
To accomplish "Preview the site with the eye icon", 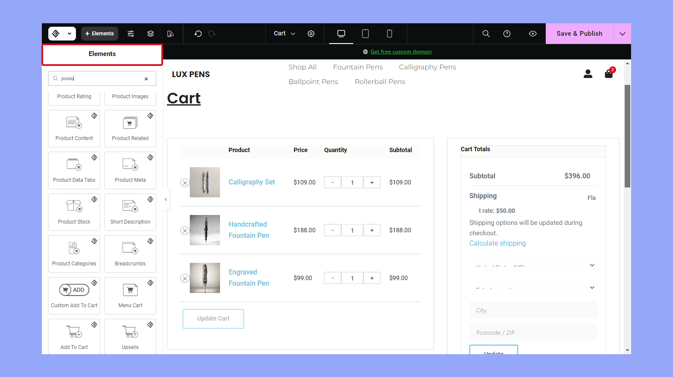I will (x=532, y=33).
